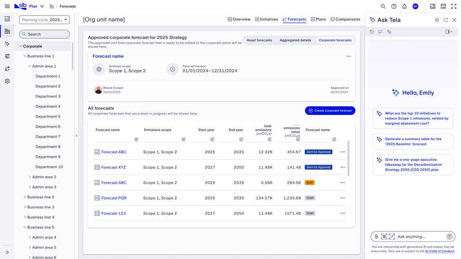This screenshot has height=259, width=461.
Task: Open the notifications bell icon
Action: click(404, 6)
